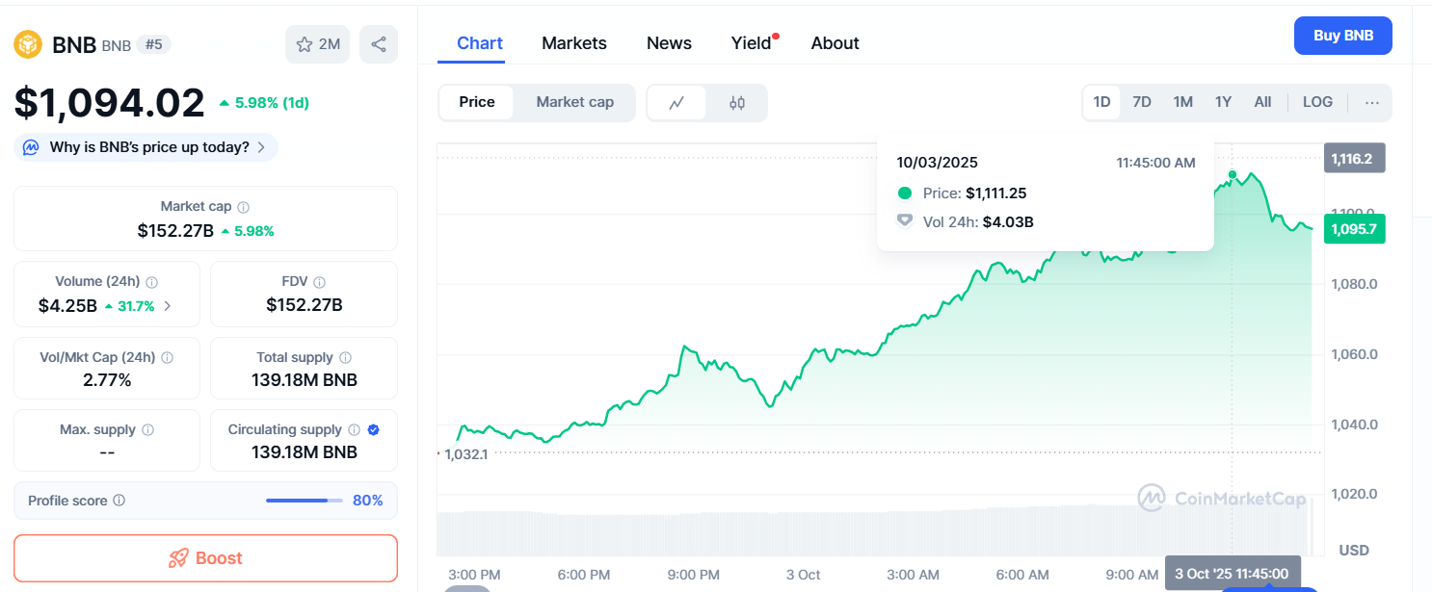Click the share icon button
Image resolution: width=1432 pixels, height=592 pixels.
click(379, 44)
